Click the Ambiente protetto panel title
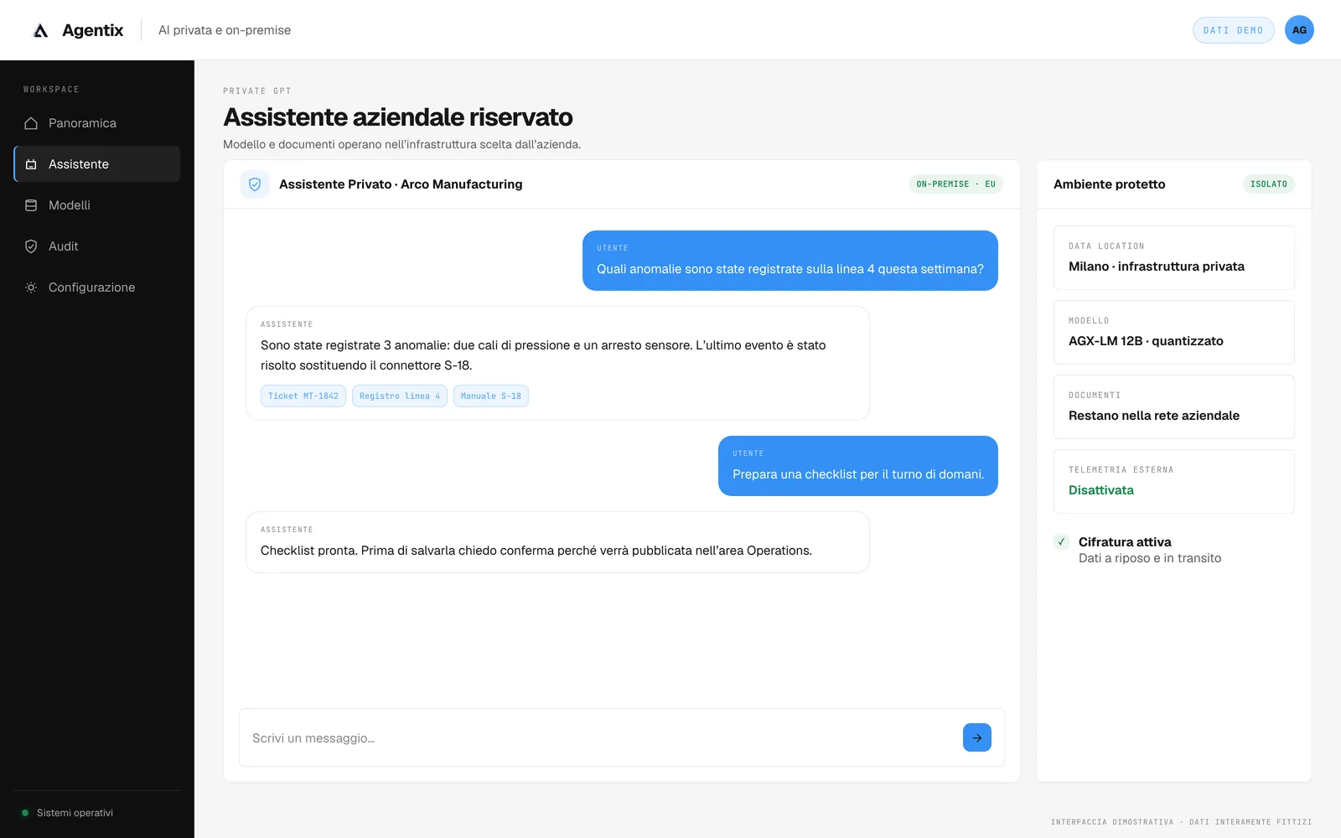The image size is (1341, 838). click(1110, 184)
